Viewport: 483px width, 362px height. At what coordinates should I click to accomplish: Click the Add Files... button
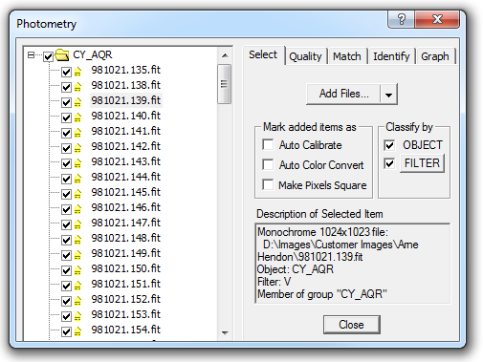coord(343,94)
